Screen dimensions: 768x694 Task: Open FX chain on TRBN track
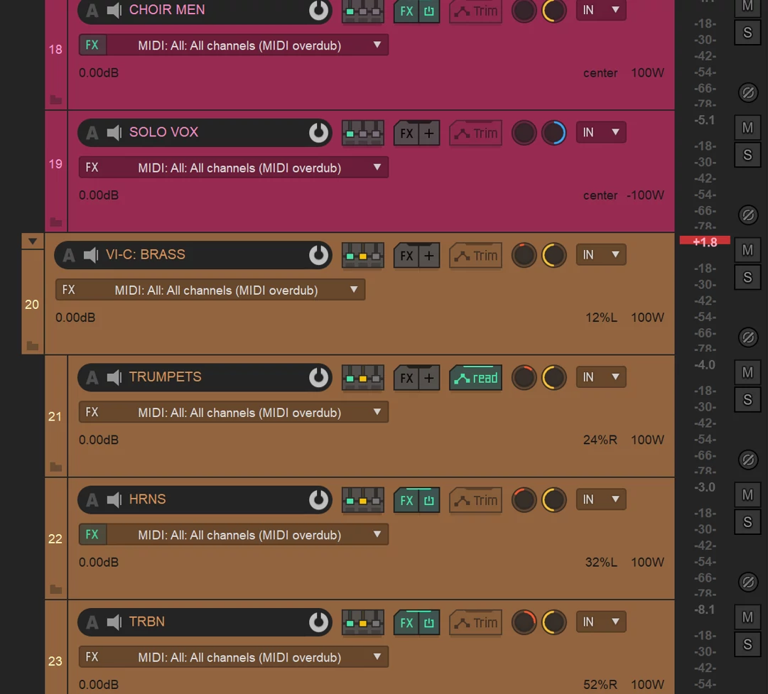pyautogui.click(x=406, y=623)
